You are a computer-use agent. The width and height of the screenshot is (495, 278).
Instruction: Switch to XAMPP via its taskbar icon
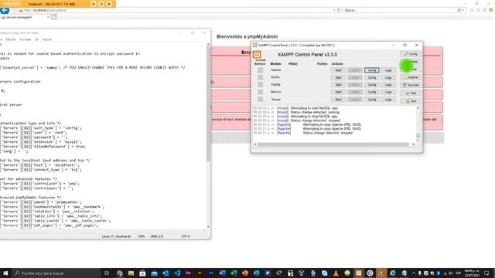pos(359,273)
